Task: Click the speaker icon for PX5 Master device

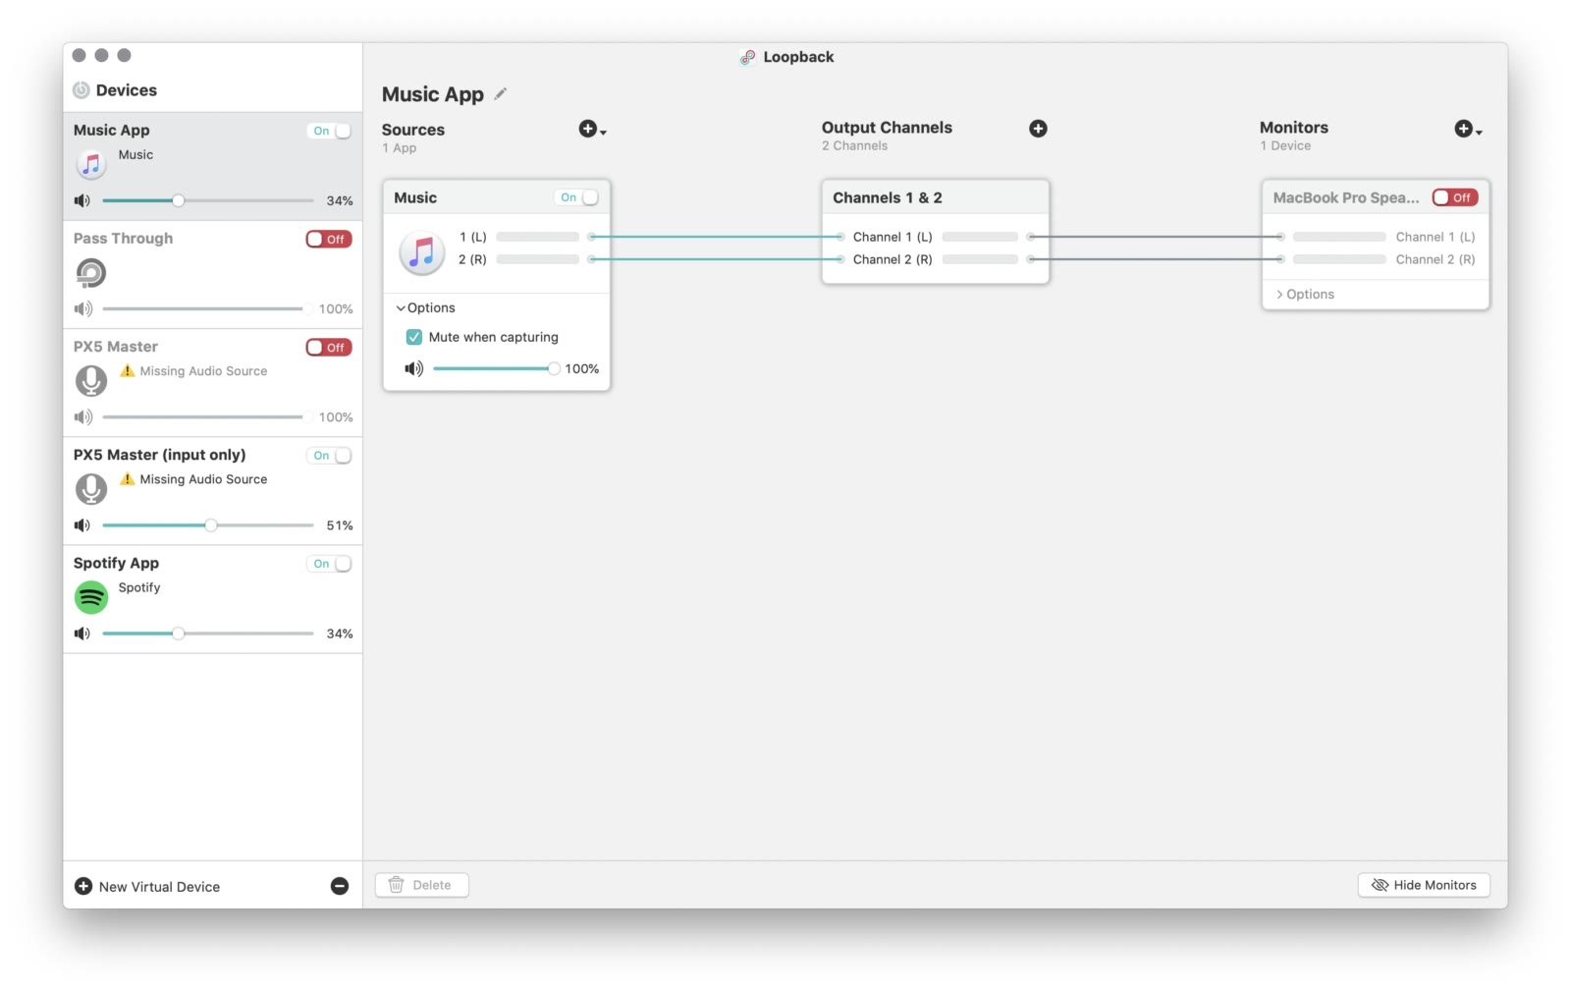Action: (83, 416)
